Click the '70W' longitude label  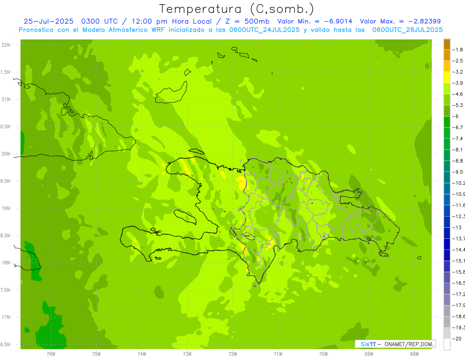(324, 354)
